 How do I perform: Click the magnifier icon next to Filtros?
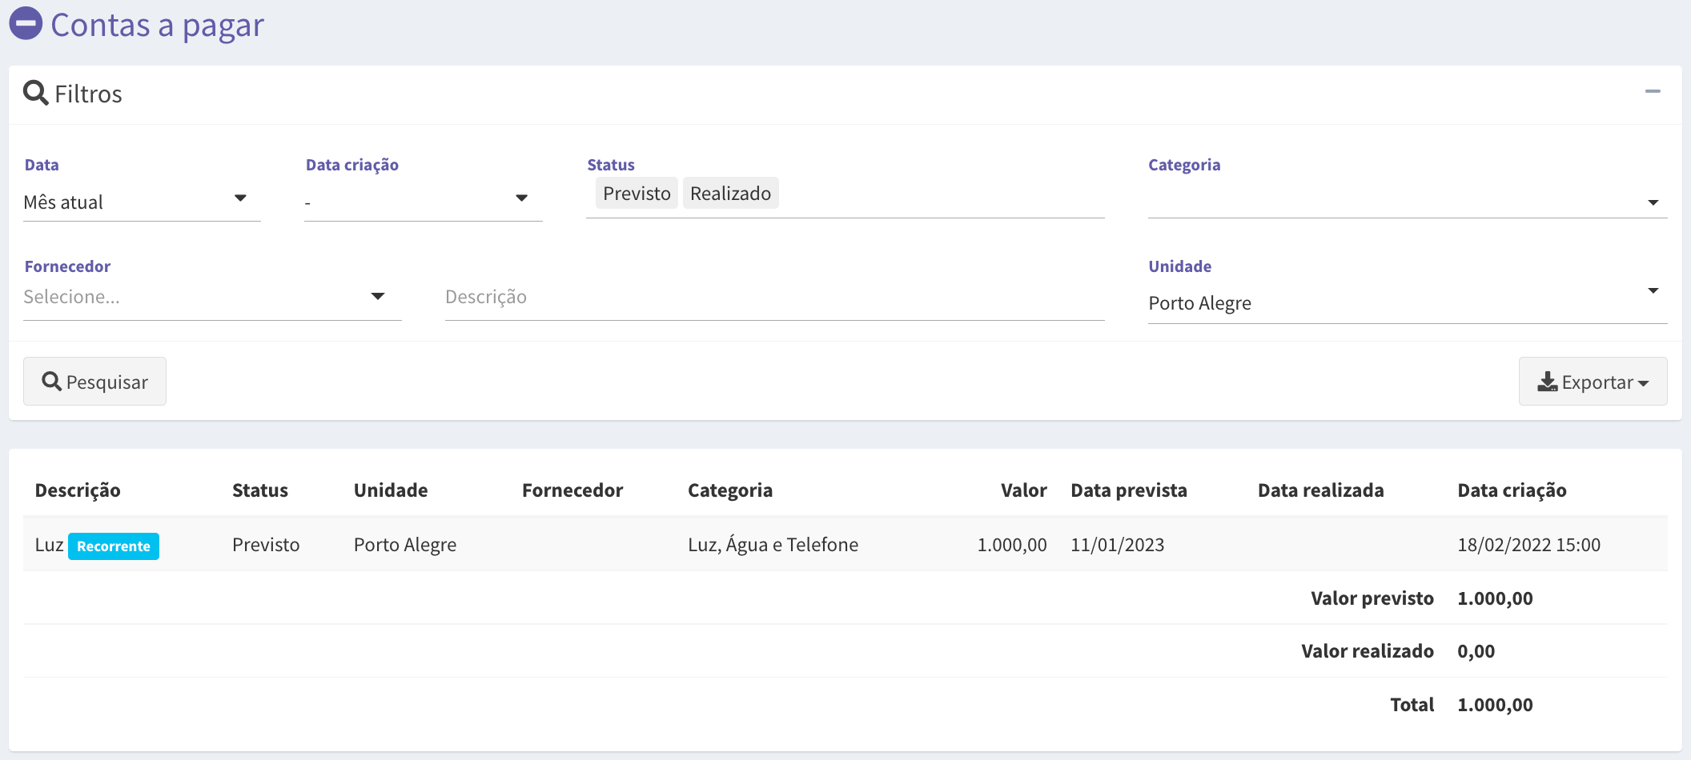pyautogui.click(x=35, y=93)
